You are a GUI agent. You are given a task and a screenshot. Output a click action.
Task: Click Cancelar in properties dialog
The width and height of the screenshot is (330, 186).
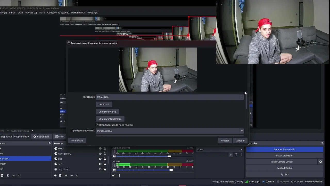240,141
